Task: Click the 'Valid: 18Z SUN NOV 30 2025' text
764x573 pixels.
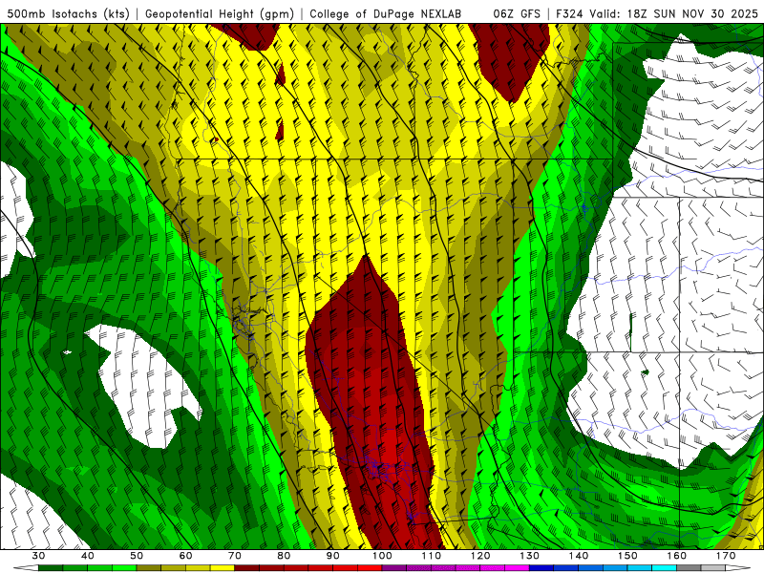Action: [x=674, y=14]
